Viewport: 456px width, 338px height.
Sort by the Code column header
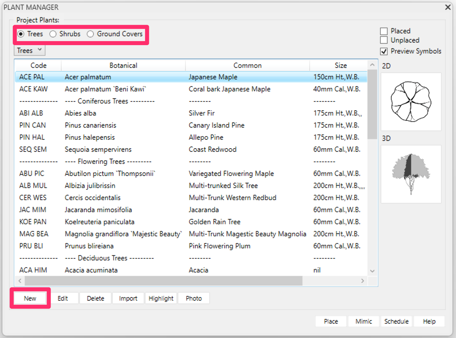38,65
